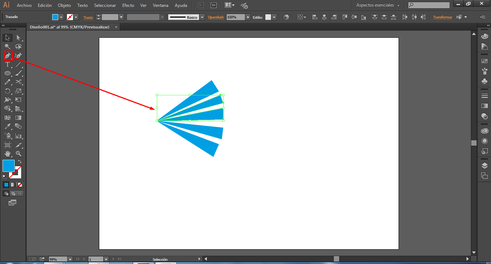
Task: Open the Layers panel icon
Action: coord(485,165)
